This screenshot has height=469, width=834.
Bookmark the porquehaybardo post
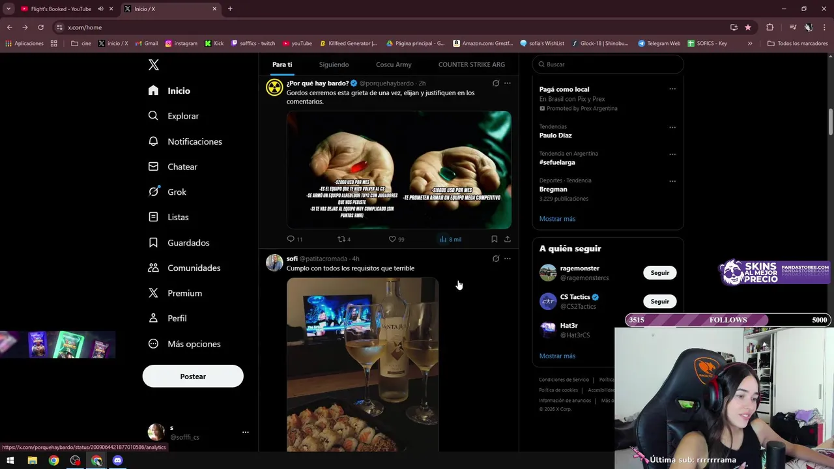point(495,239)
